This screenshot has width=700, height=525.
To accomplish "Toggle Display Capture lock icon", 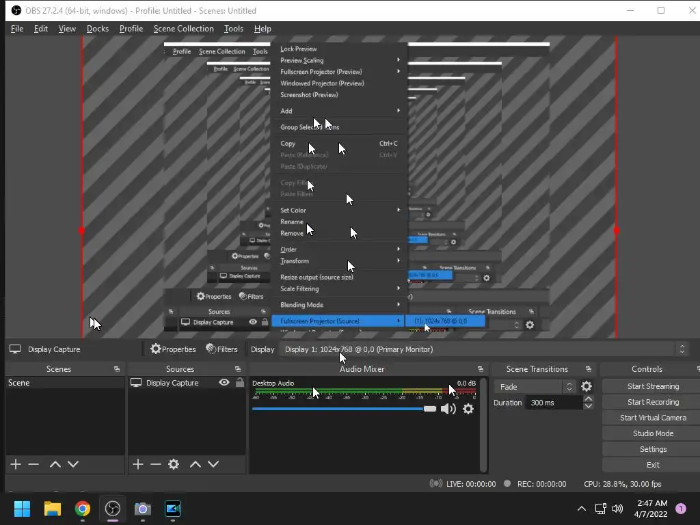I will [240, 383].
